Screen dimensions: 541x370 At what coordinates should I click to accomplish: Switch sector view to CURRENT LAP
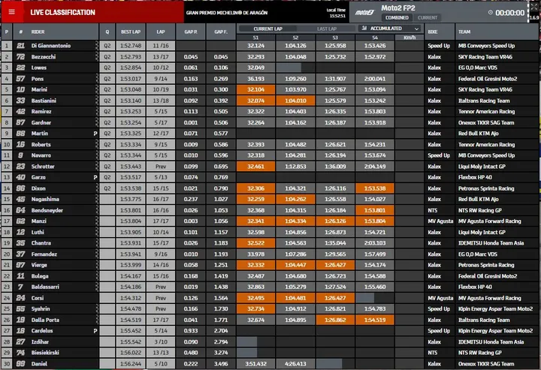click(267, 29)
